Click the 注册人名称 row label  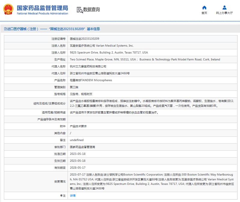click(x=59, y=46)
